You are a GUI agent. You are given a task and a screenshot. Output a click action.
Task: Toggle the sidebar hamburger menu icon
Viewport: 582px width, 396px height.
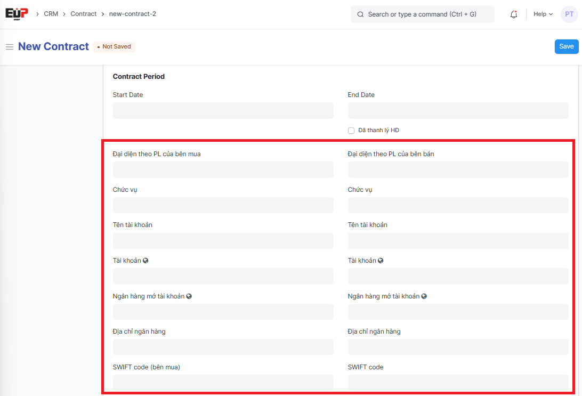pos(10,47)
